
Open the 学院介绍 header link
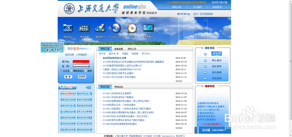click(x=177, y=7)
